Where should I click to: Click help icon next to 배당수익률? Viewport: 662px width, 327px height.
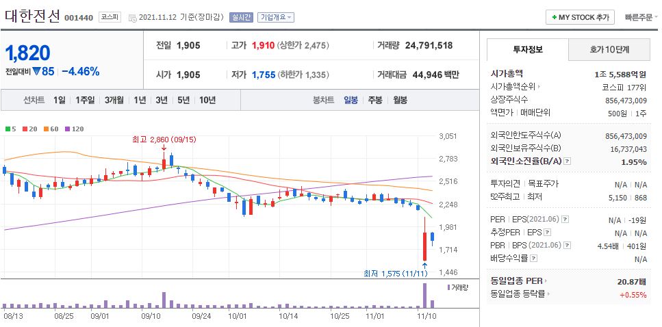(x=534, y=258)
